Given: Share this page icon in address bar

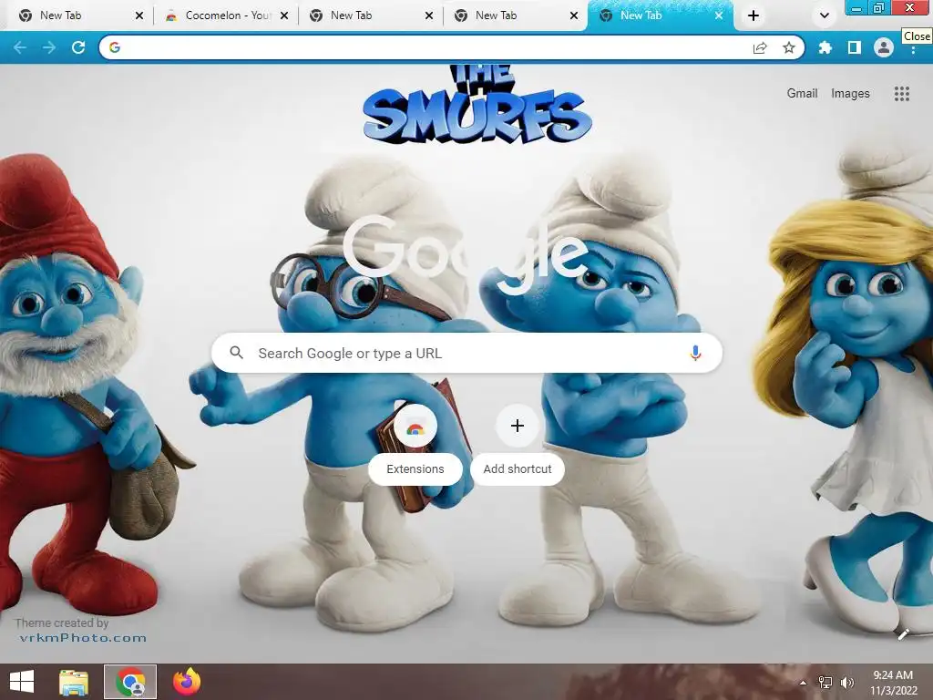Looking at the screenshot, I should [760, 47].
